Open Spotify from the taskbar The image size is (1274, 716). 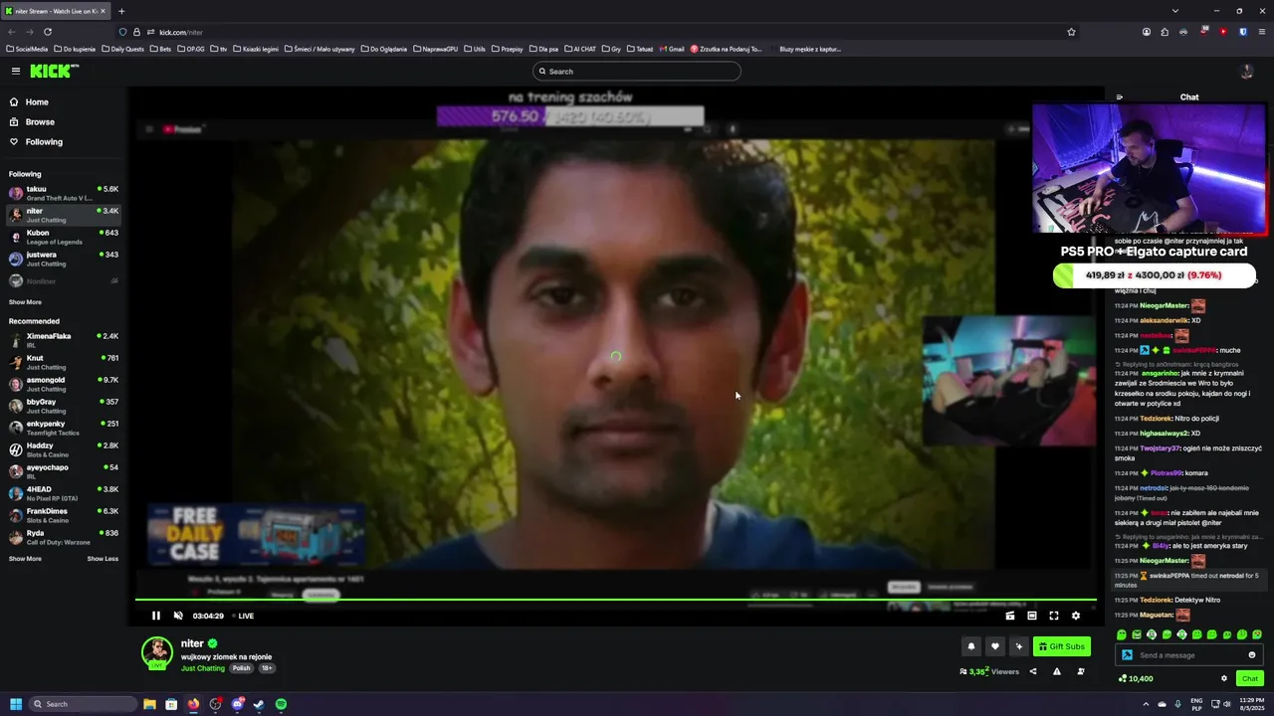tap(281, 704)
